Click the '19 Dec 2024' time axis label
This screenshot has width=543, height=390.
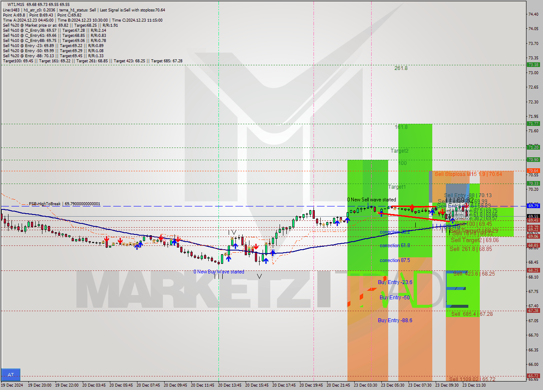click(12, 385)
